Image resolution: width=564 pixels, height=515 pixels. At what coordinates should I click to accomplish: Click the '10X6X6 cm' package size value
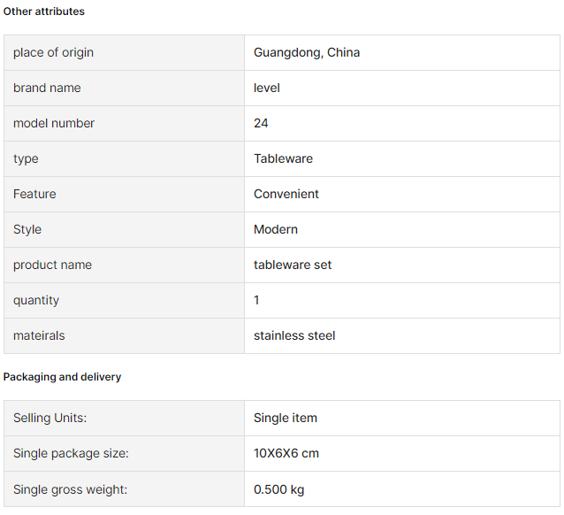tap(286, 453)
